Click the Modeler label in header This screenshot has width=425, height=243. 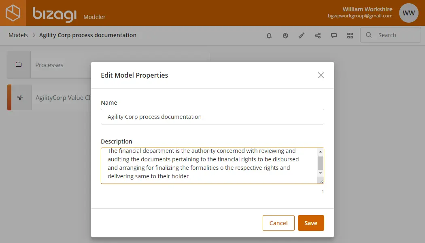click(x=94, y=17)
